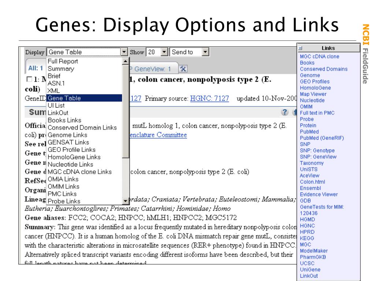Go to Conserved Domains link
The image size is (375, 281).
click(324, 69)
